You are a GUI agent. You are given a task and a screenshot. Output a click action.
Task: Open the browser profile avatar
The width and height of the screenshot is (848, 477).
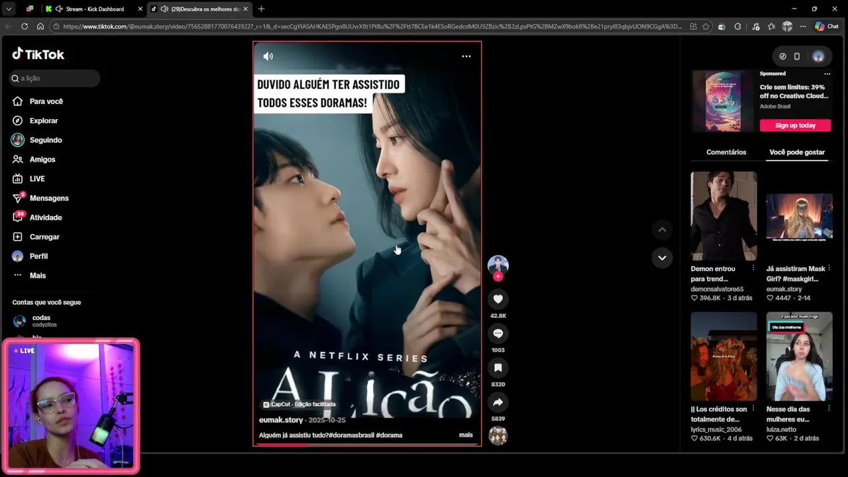787,26
